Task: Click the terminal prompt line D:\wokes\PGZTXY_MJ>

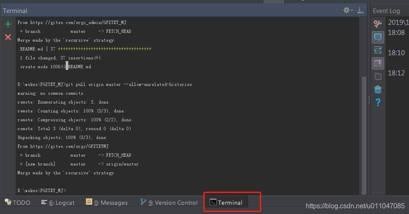Action: coord(42,190)
